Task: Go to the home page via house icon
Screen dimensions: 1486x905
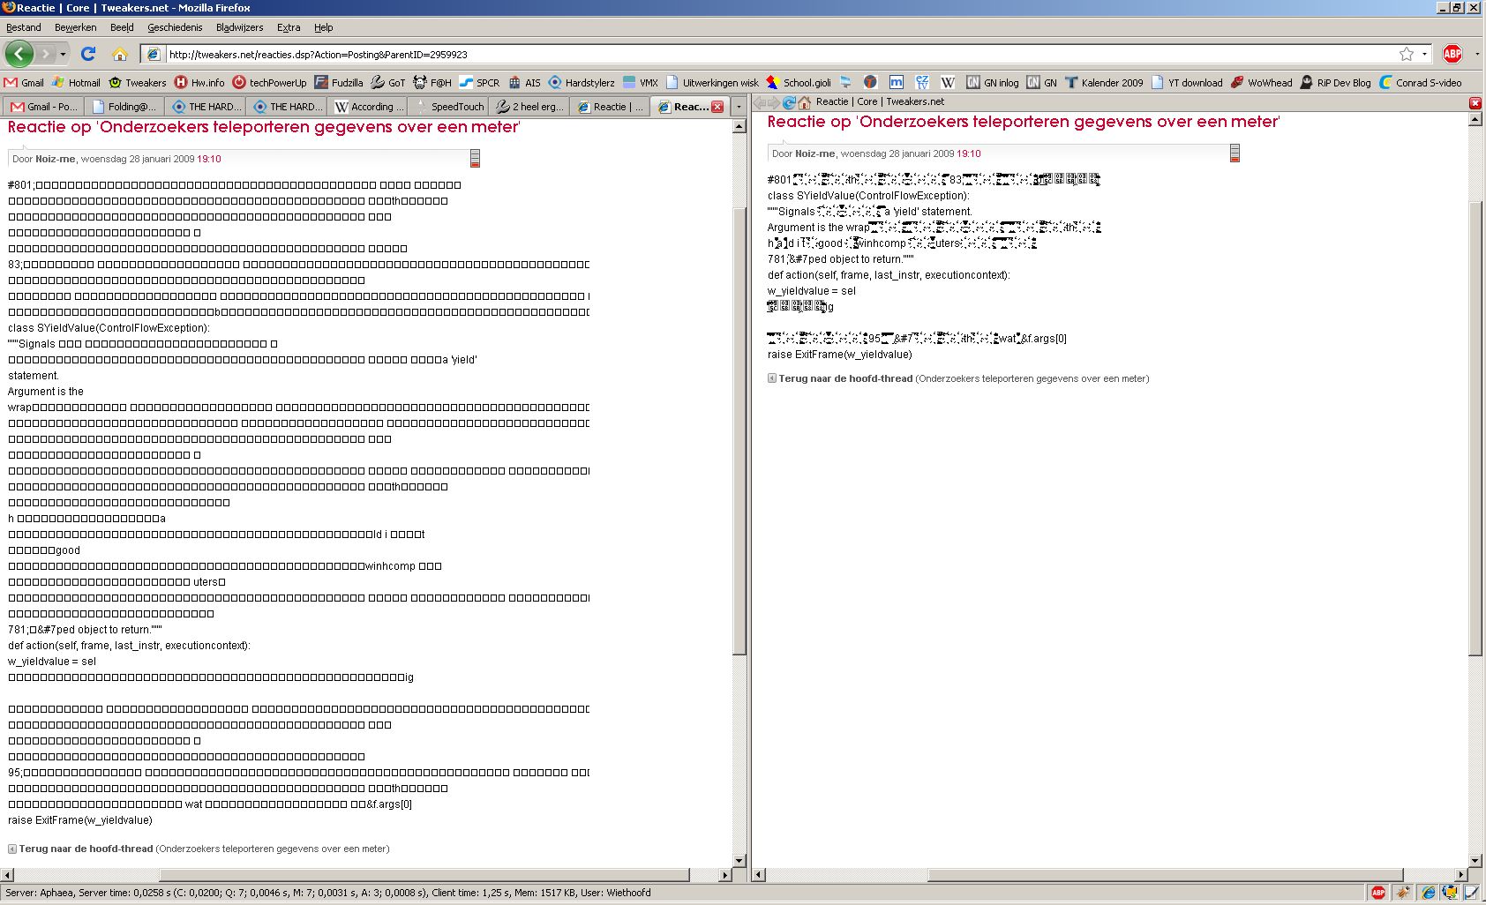Action: coord(120,54)
